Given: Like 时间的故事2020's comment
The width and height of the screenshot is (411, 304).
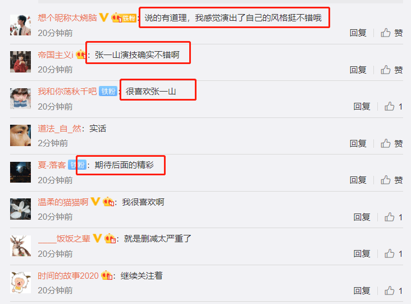Looking at the screenshot, I should tap(393, 291).
